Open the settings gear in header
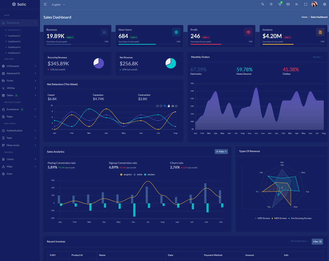The width and height of the screenshot is (329, 261). pos(324,4)
